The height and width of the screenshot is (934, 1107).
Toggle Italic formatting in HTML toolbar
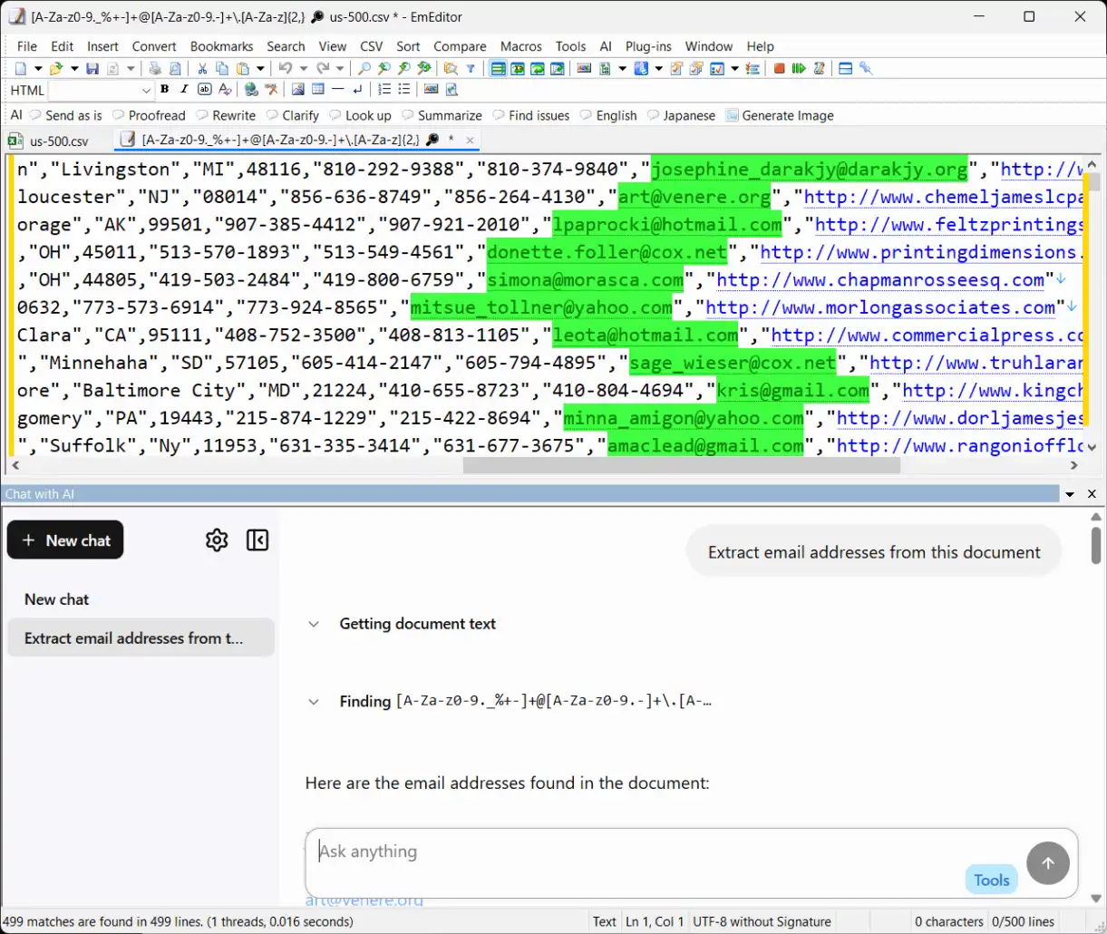coord(184,90)
